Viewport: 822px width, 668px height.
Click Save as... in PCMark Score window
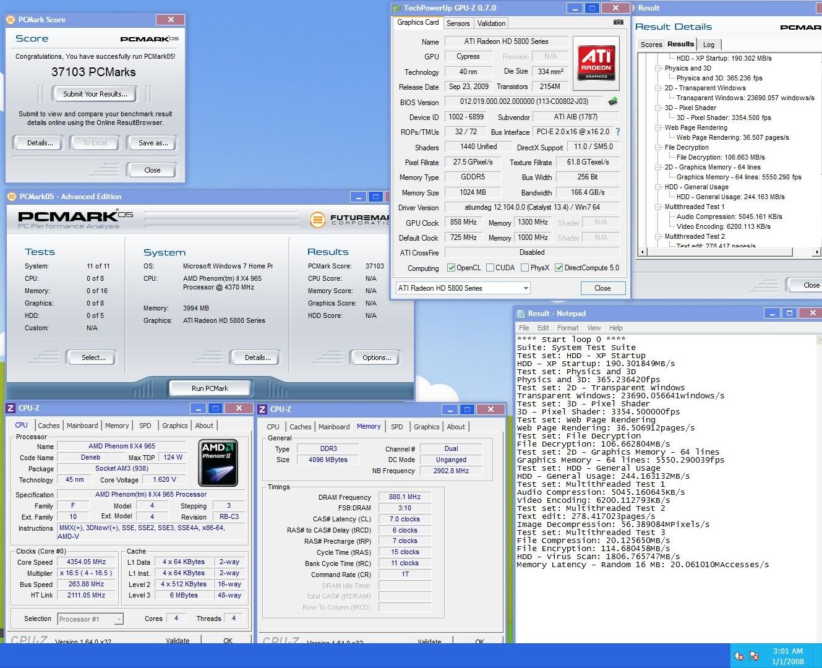[153, 143]
